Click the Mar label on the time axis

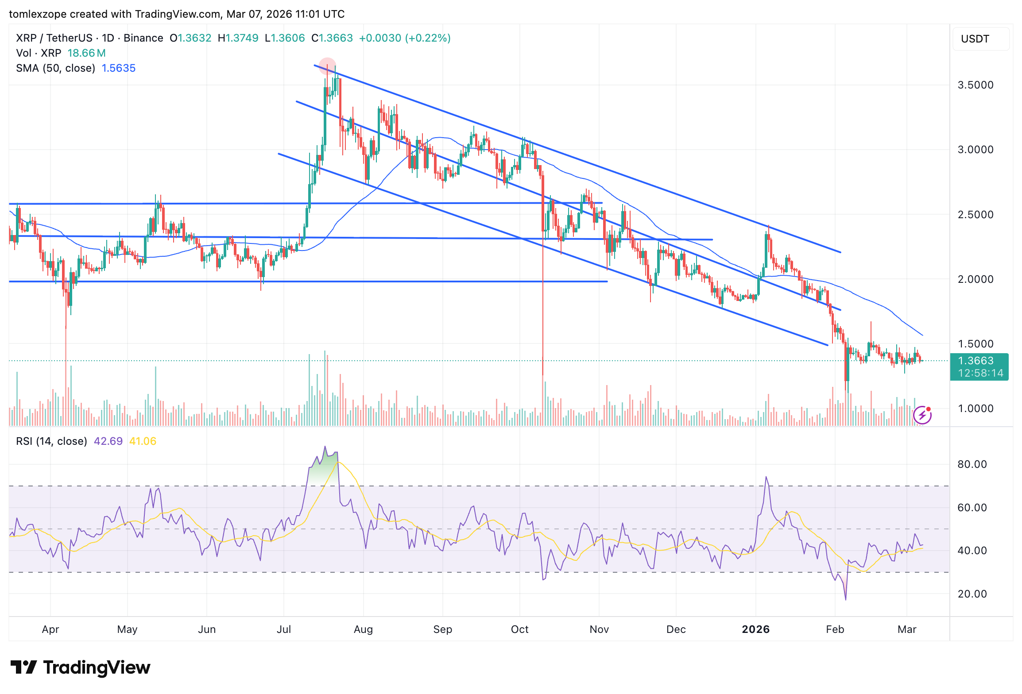pos(908,629)
